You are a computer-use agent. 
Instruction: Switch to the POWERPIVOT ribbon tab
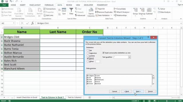(102, 5)
